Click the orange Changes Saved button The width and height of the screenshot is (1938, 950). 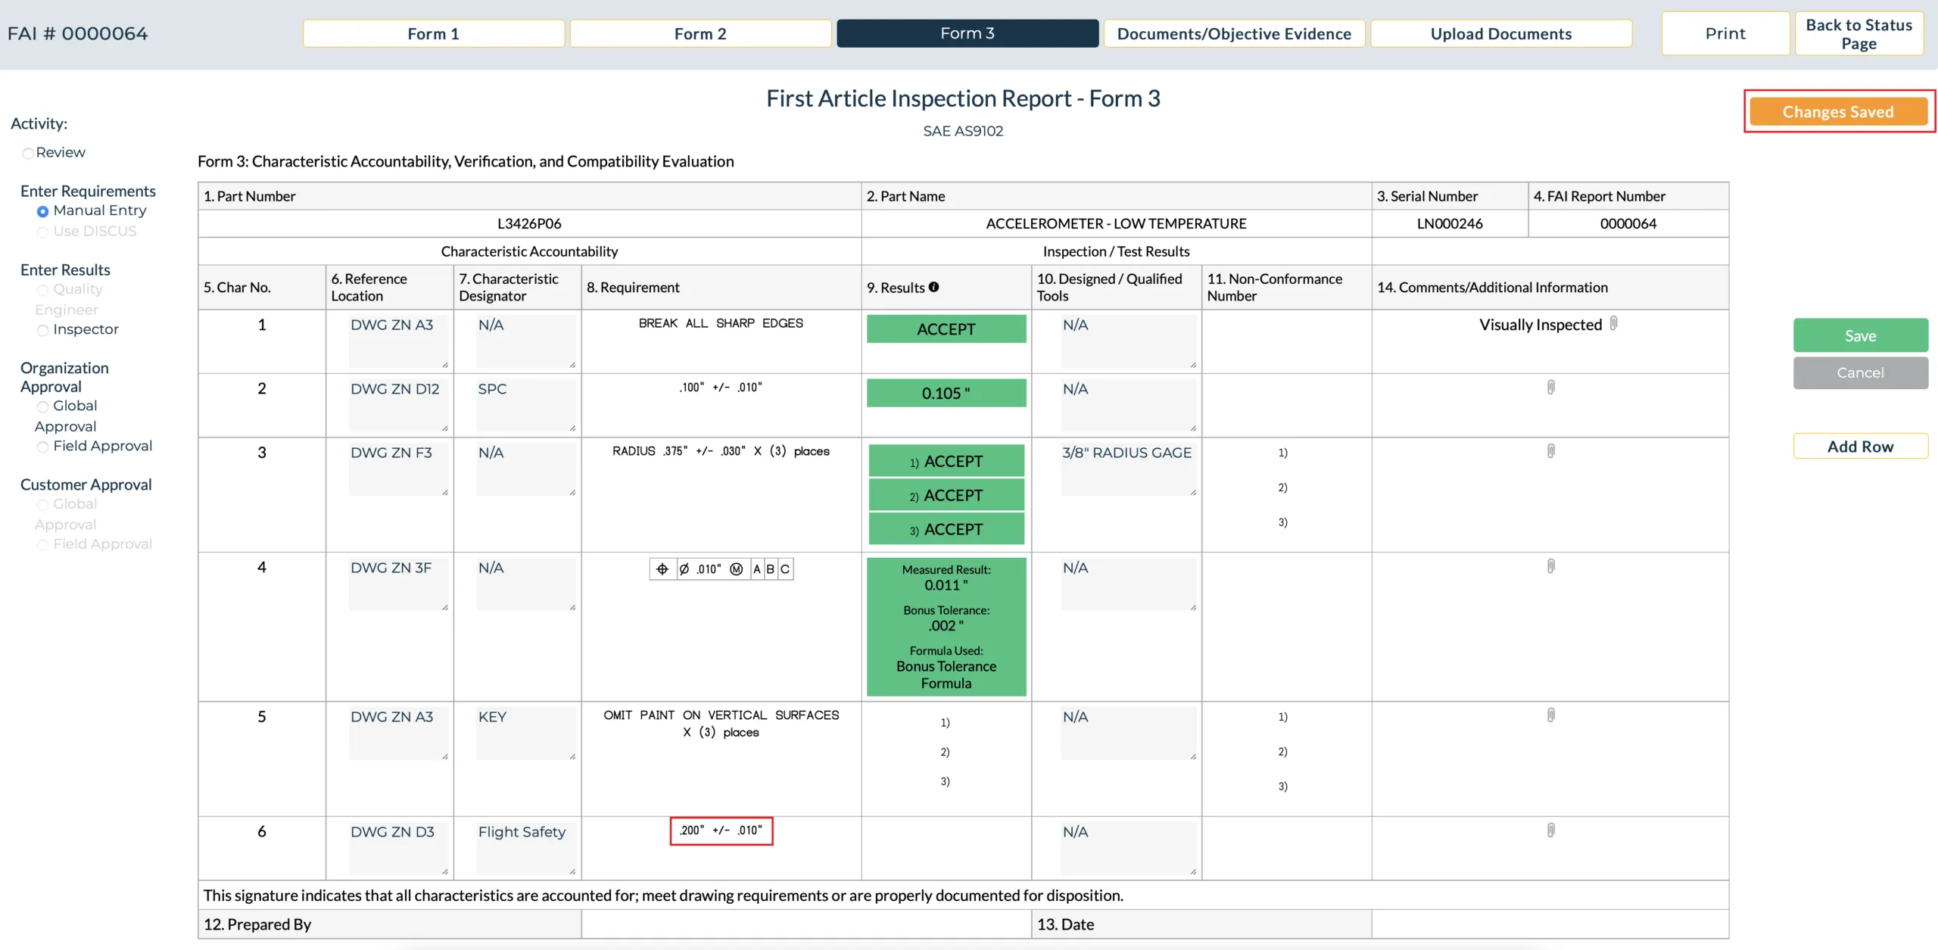pyautogui.click(x=1838, y=111)
